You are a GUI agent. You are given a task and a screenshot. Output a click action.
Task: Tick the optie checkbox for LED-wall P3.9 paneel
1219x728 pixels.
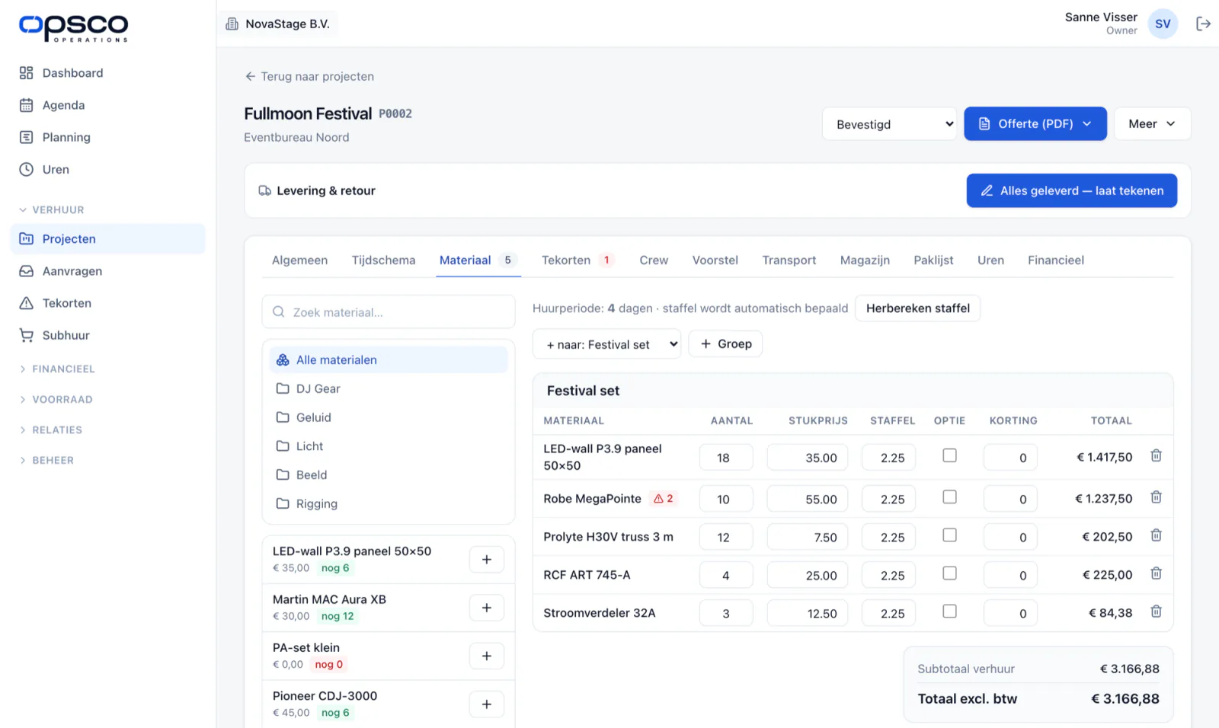coord(949,455)
